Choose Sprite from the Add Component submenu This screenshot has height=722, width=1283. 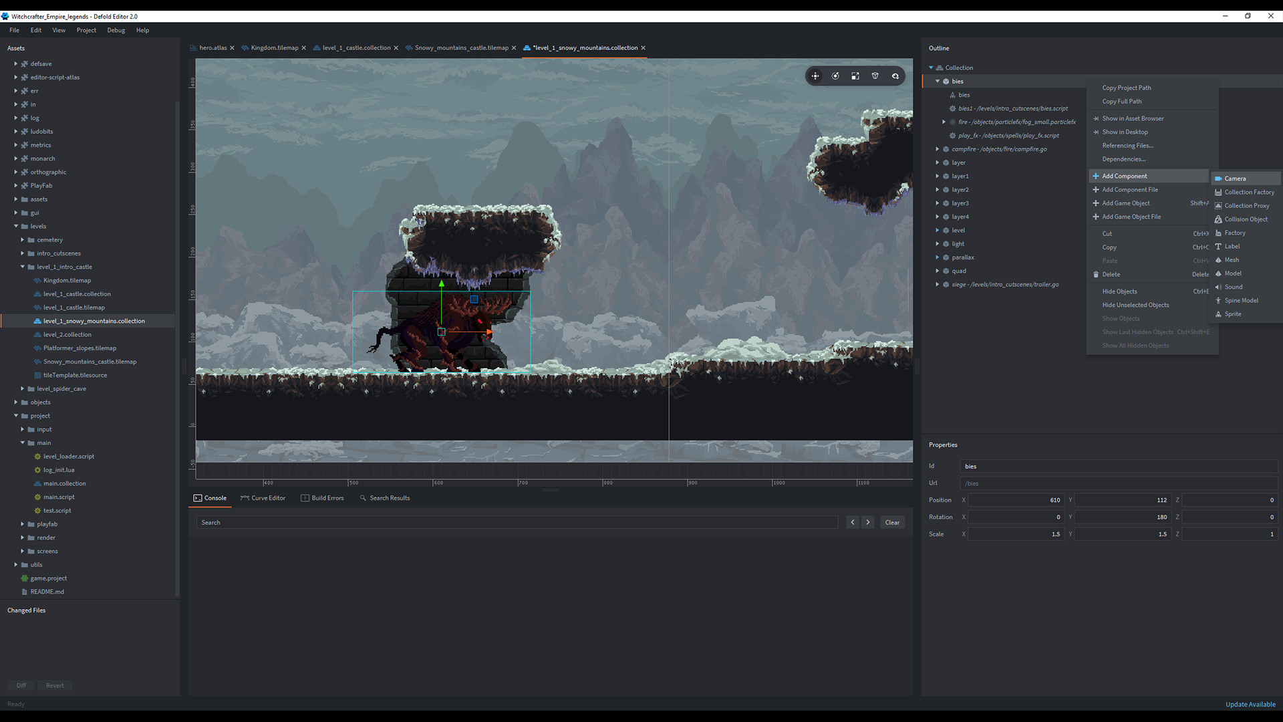pyautogui.click(x=1232, y=314)
